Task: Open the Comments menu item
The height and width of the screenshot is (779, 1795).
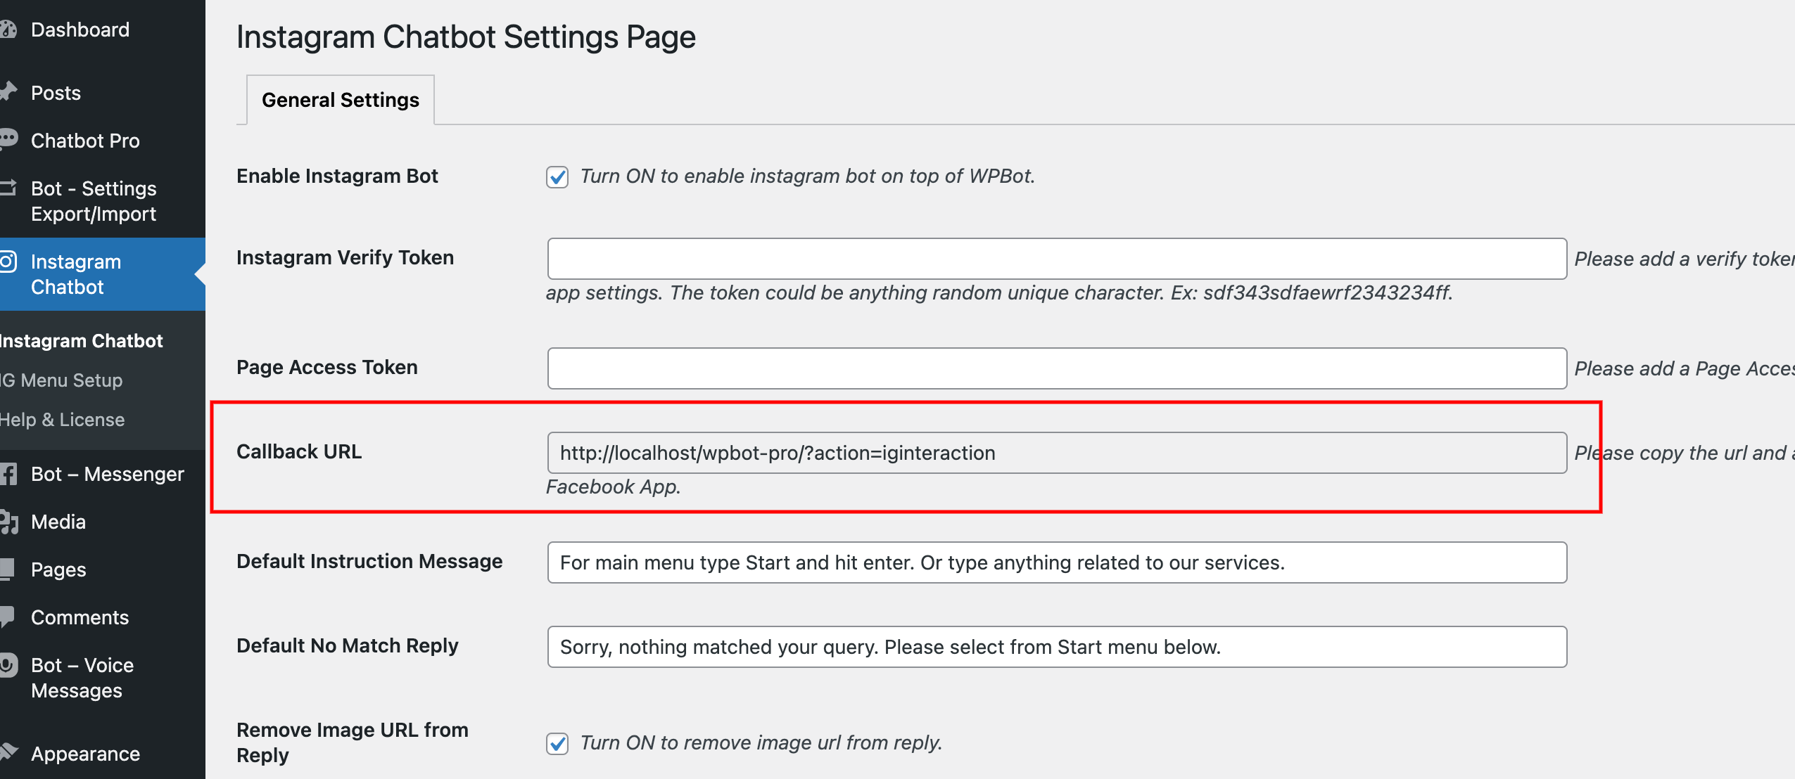Action: click(x=80, y=617)
